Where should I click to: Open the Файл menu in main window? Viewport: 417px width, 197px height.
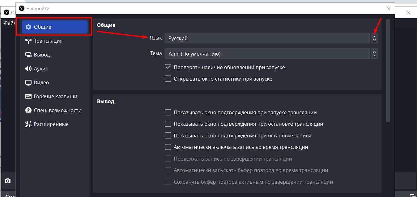point(9,23)
